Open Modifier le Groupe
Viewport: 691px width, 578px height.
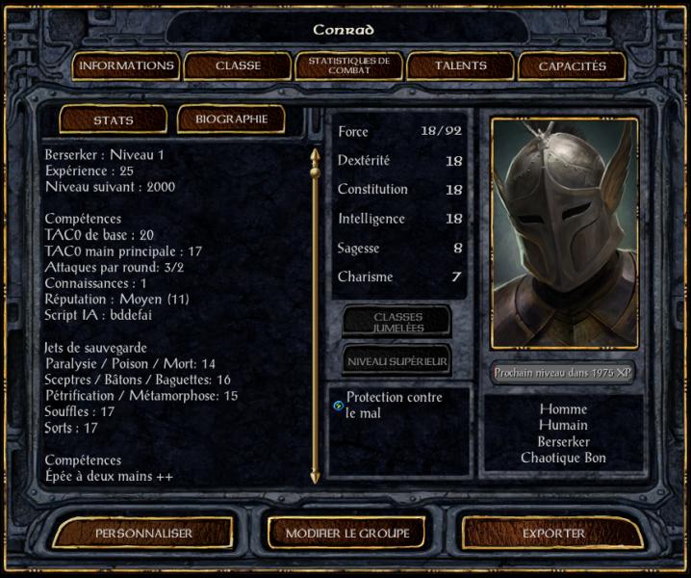(x=347, y=533)
